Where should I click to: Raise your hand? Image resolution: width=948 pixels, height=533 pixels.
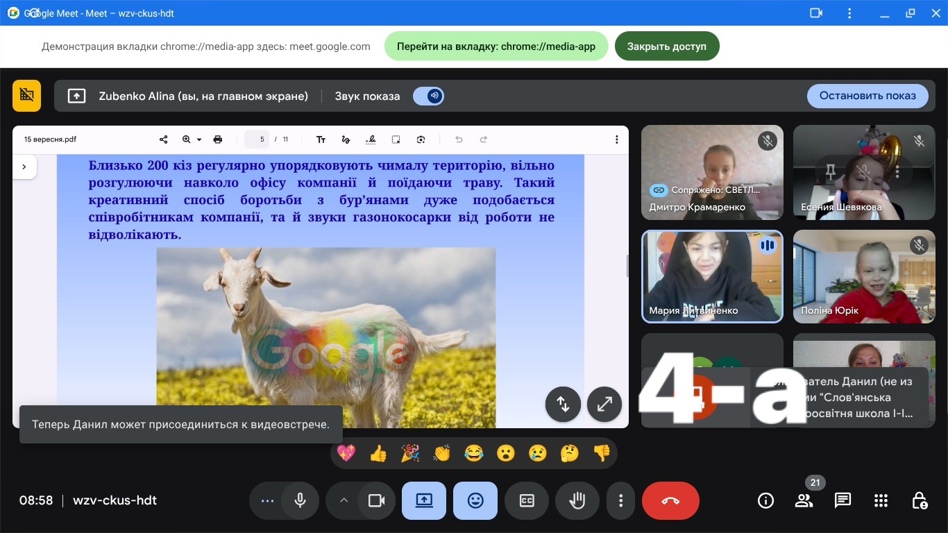point(577,501)
